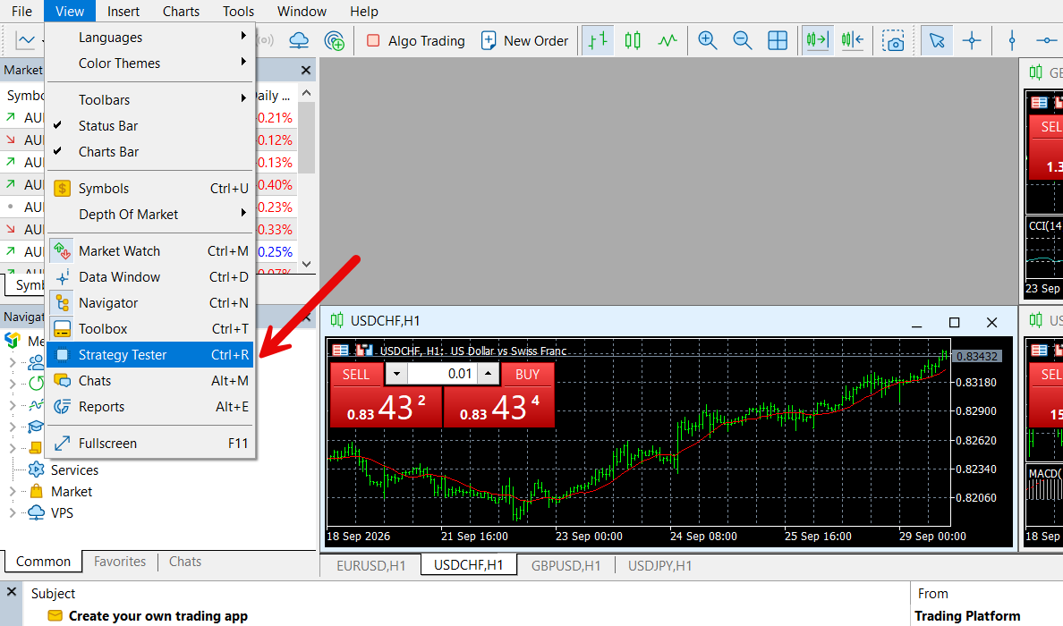Click the New Order plus icon
Image resolution: width=1063 pixels, height=626 pixels.
pyautogui.click(x=489, y=40)
